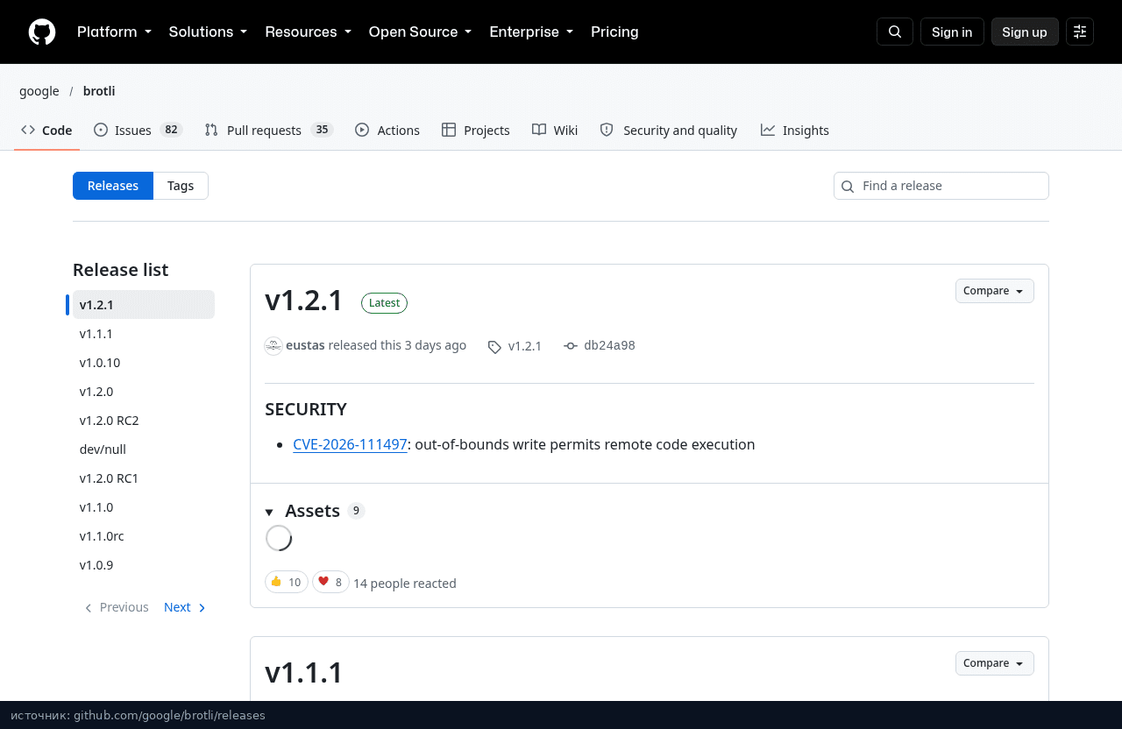Open the Pull requests tab
This screenshot has height=729, width=1122.
tap(268, 130)
